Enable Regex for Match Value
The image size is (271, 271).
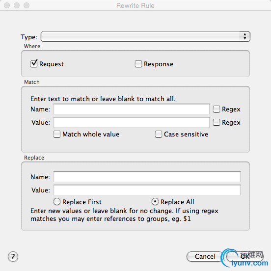click(217, 122)
